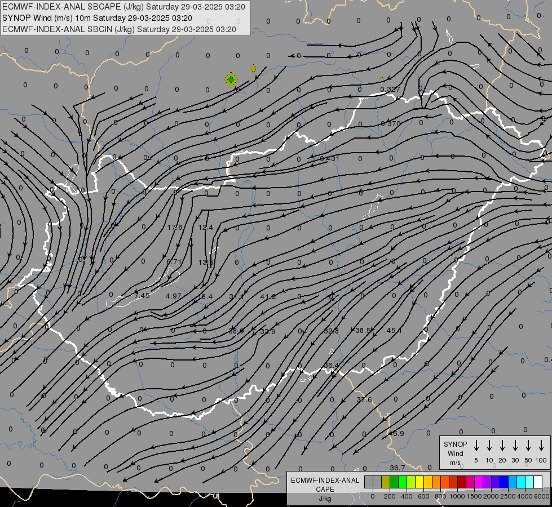This screenshot has height=507, width=552.
Task: Click the large green diamond CAPE marker
Action: (231, 80)
